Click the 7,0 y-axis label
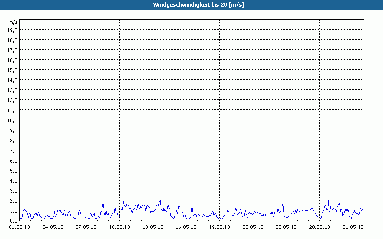The image size is (383, 239). 13,151
